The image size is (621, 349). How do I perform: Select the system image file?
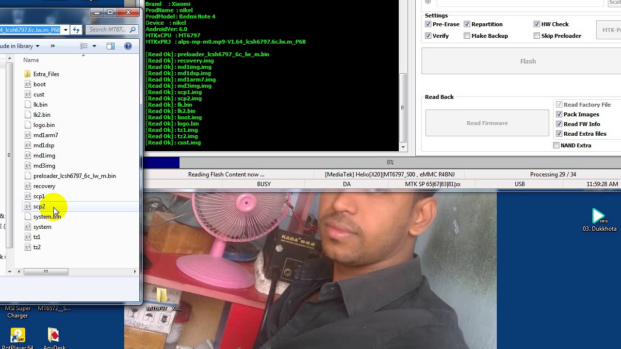click(x=42, y=227)
